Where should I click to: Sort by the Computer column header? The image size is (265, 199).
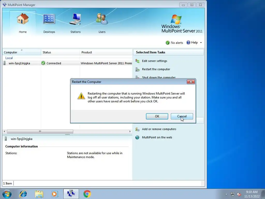(x=22, y=52)
